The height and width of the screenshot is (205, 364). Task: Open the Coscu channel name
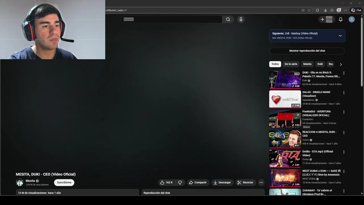coord(305,140)
